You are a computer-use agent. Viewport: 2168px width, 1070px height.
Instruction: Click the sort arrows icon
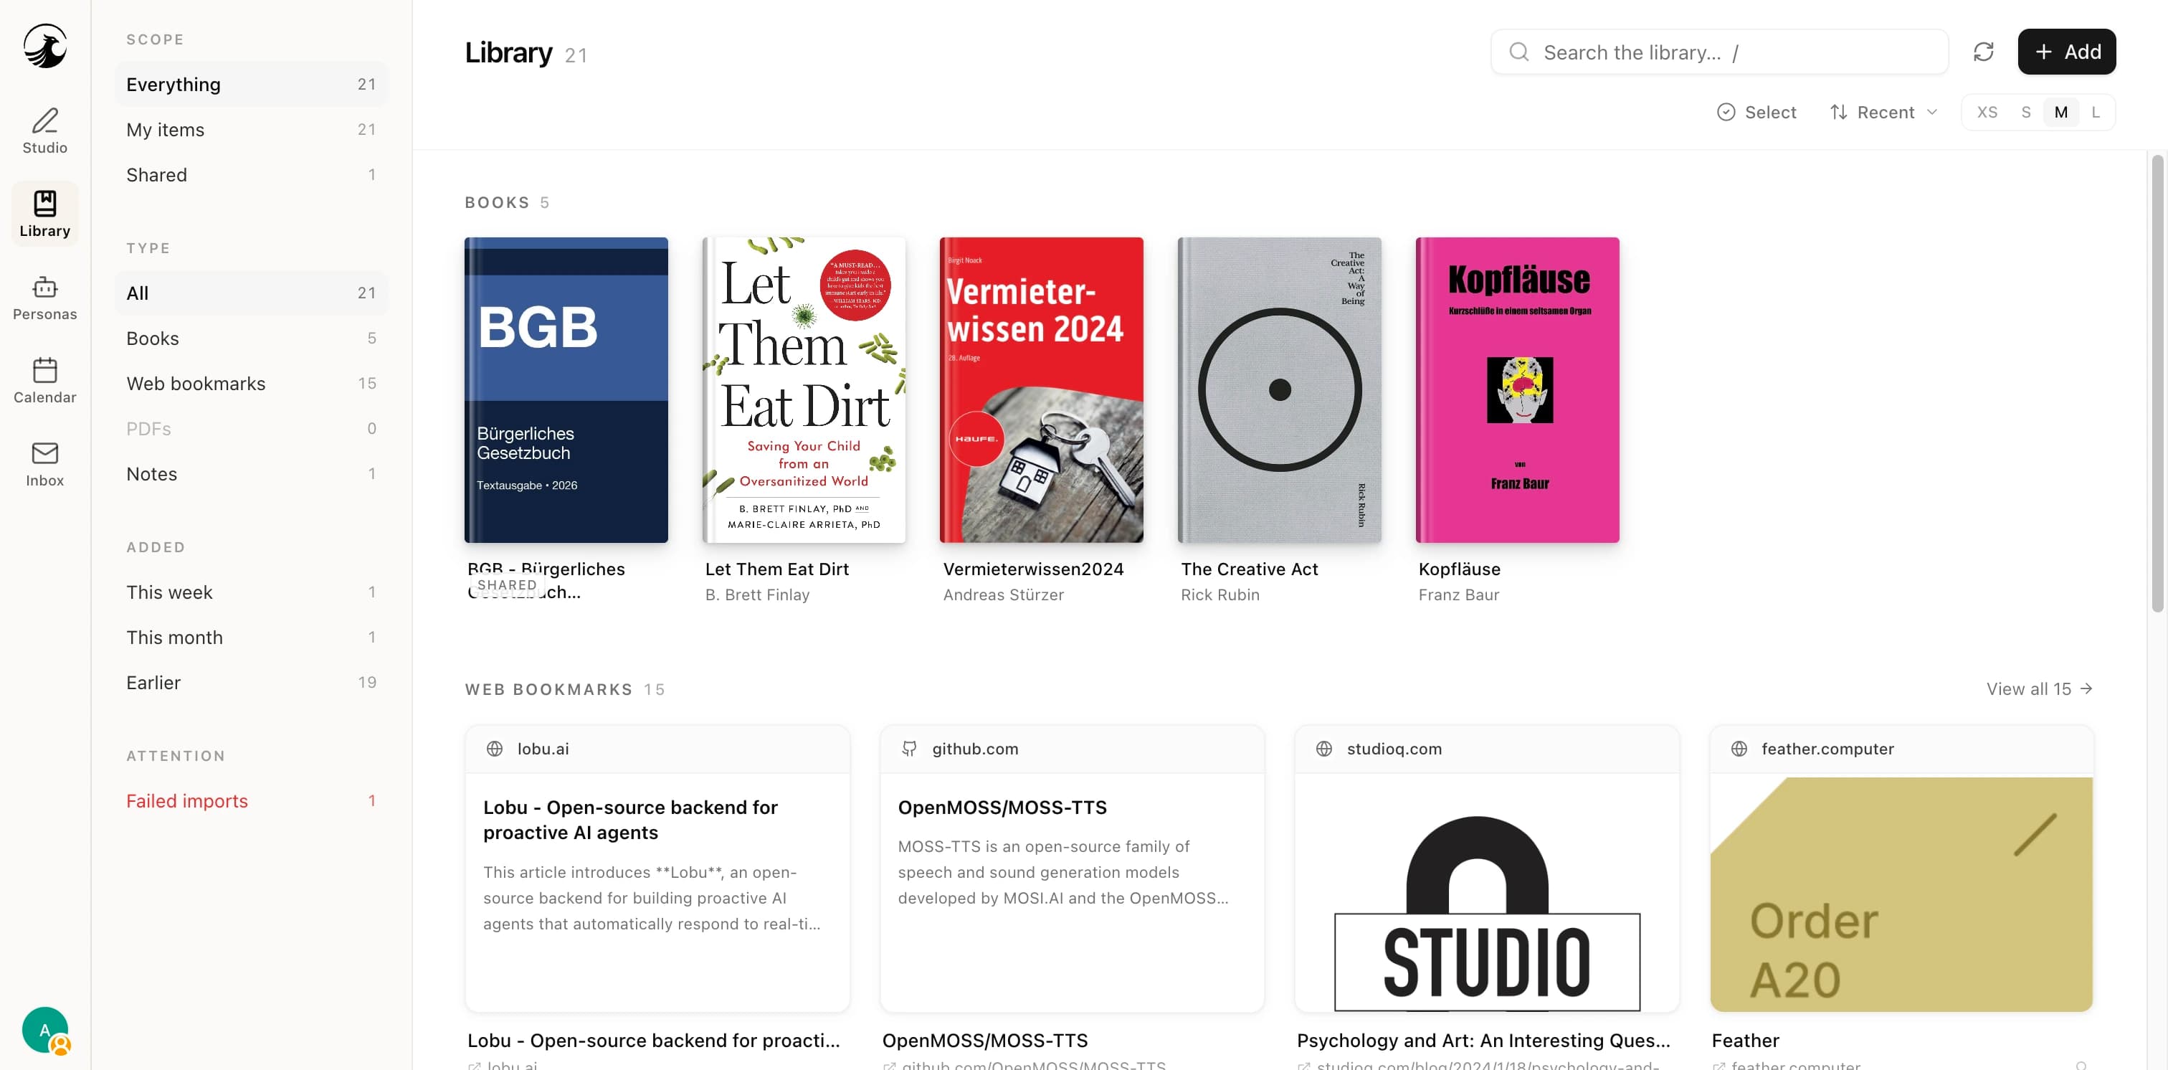1839,112
